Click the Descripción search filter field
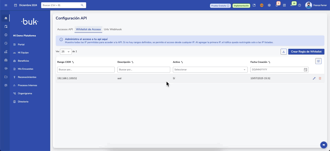The image size is (330, 151). (144, 70)
